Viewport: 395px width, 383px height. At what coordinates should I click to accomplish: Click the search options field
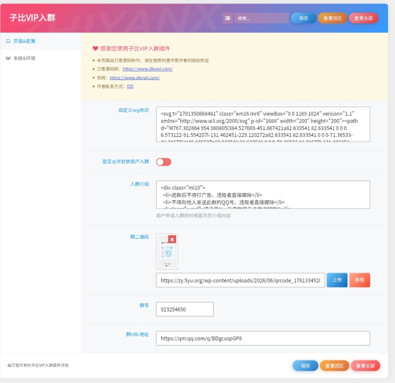(261, 18)
